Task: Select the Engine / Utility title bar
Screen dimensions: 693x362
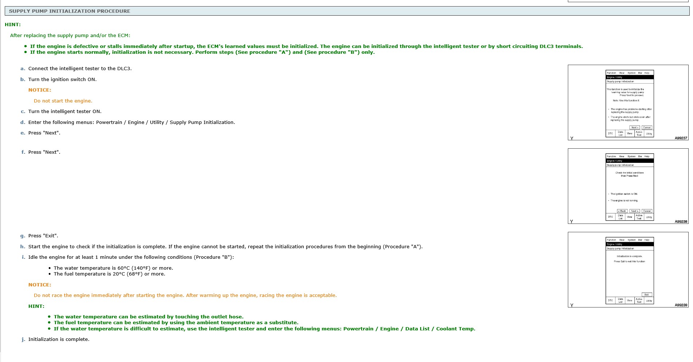Action: click(615, 77)
